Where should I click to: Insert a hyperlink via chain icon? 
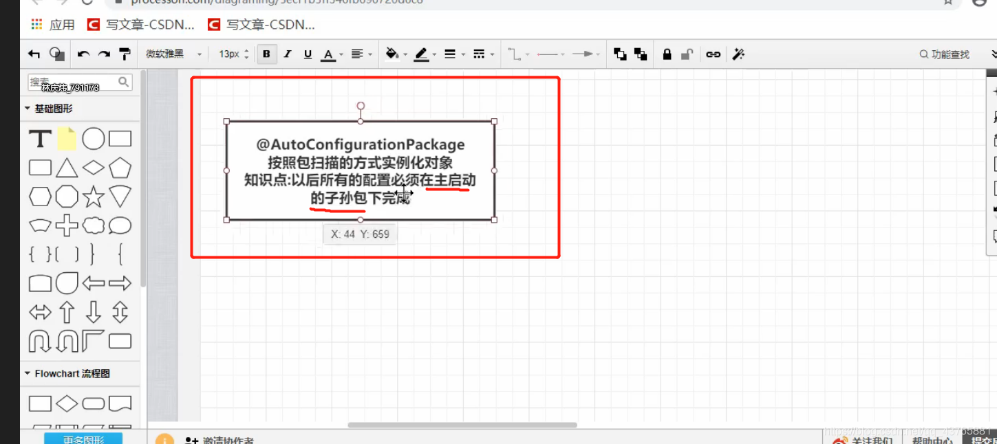tap(714, 54)
